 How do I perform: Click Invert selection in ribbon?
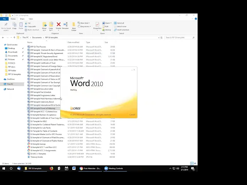[x=122, y=30]
